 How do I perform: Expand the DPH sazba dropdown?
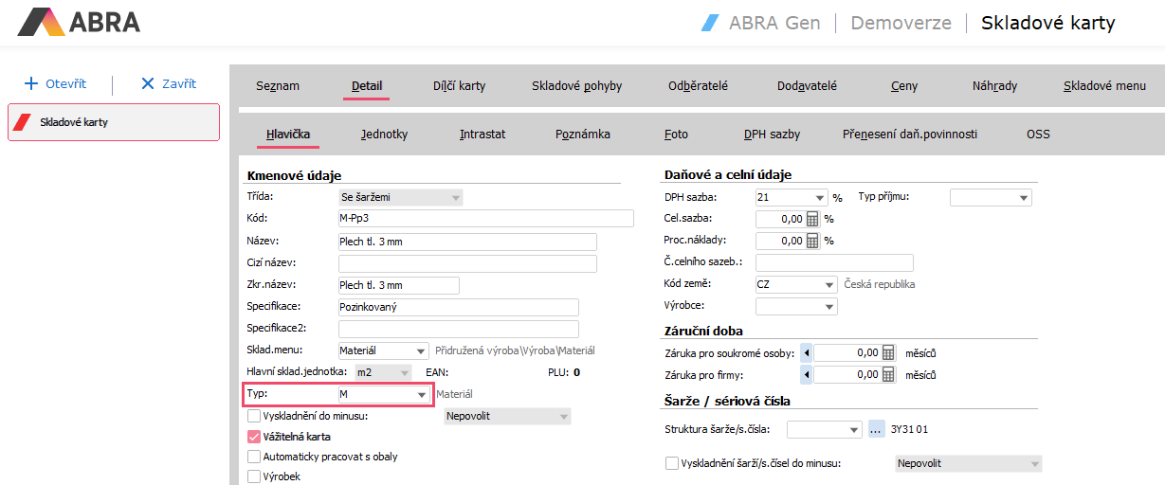point(820,198)
